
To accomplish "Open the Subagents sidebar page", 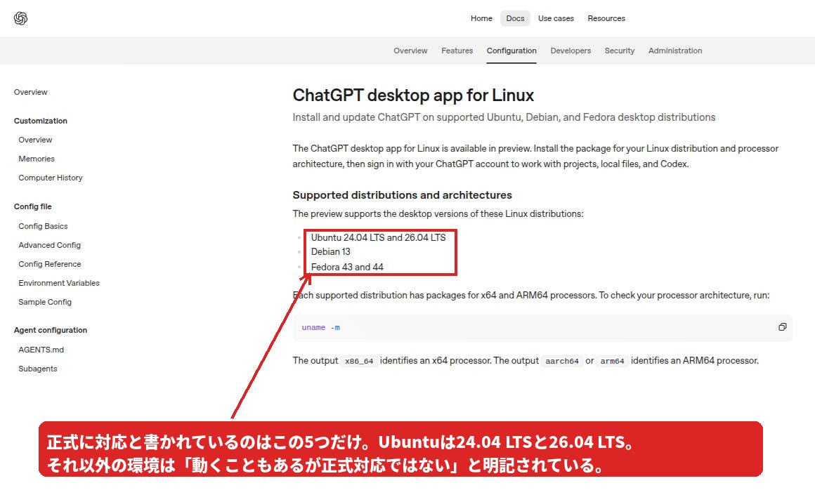I will [x=38, y=369].
